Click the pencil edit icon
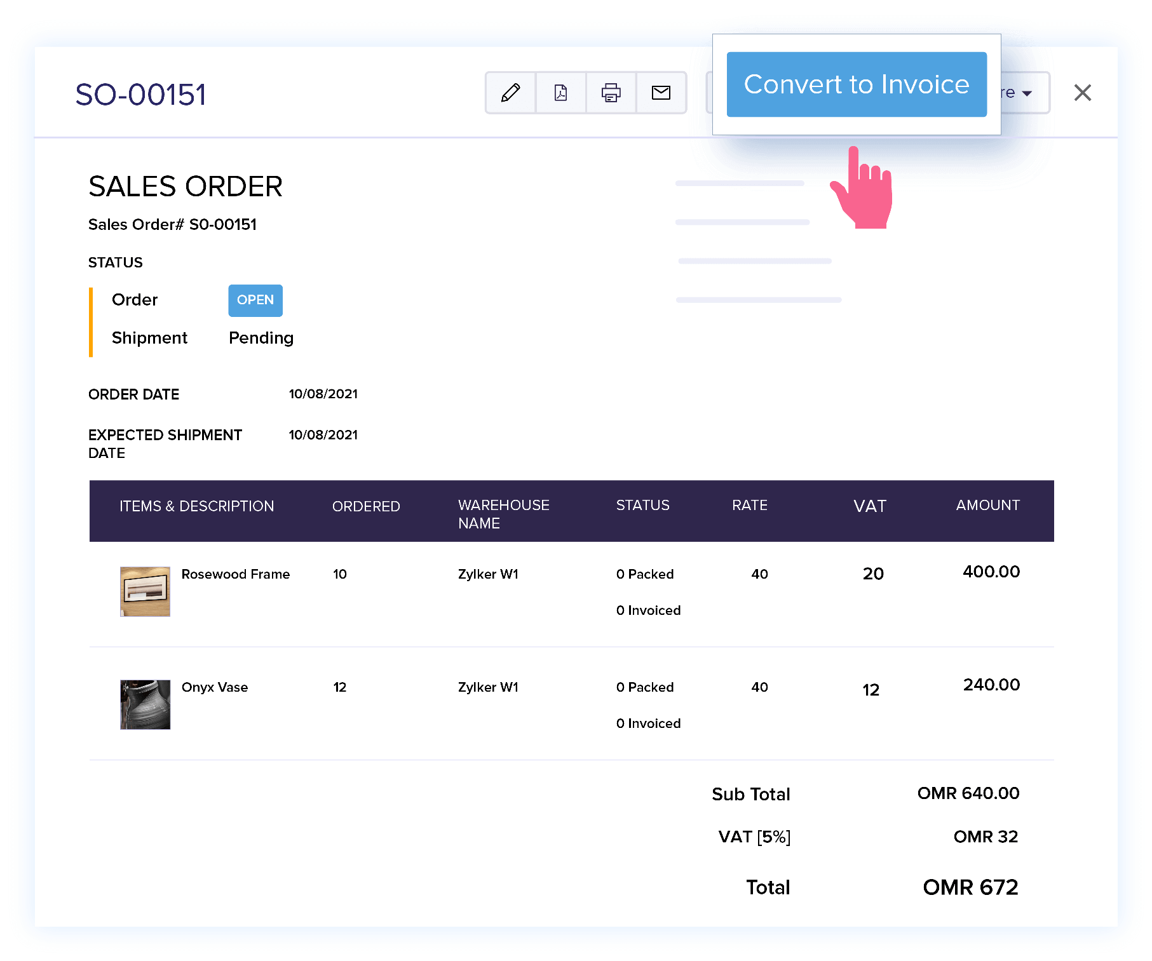 pos(510,93)
